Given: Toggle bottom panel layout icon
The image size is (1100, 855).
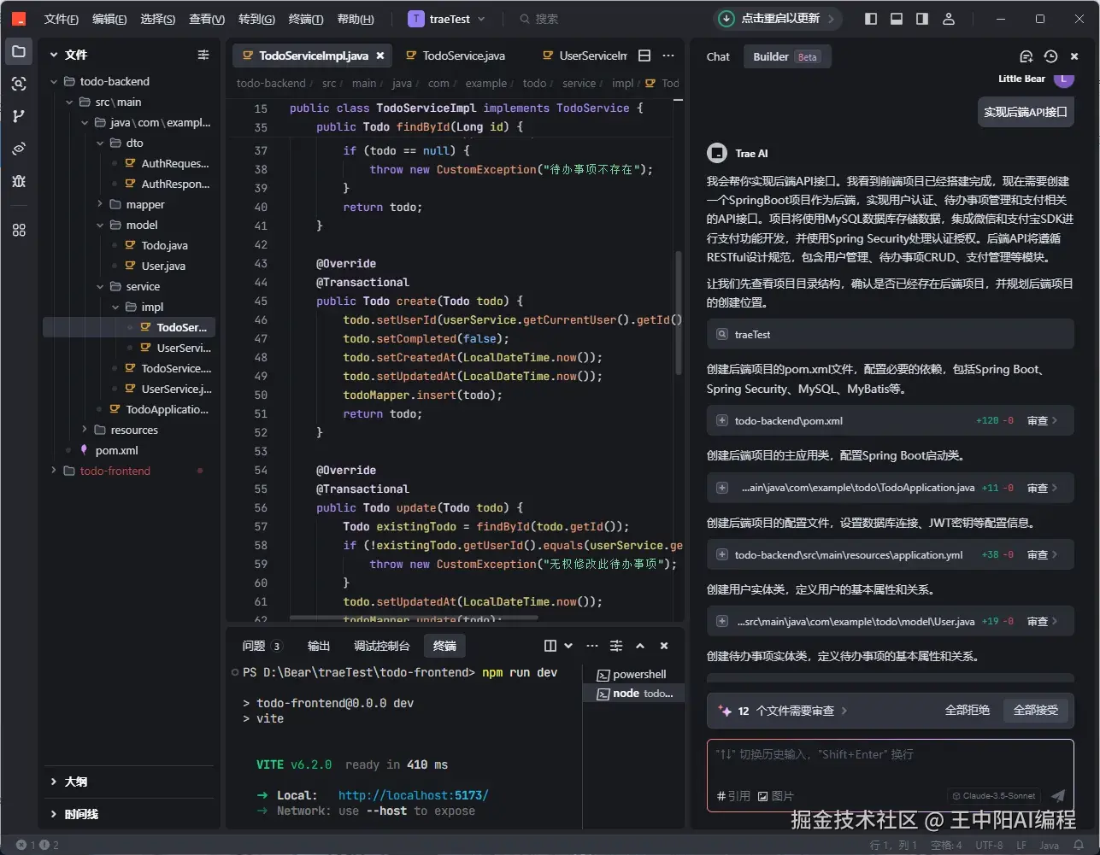Looking at the screenshot, I should (897, 19).
